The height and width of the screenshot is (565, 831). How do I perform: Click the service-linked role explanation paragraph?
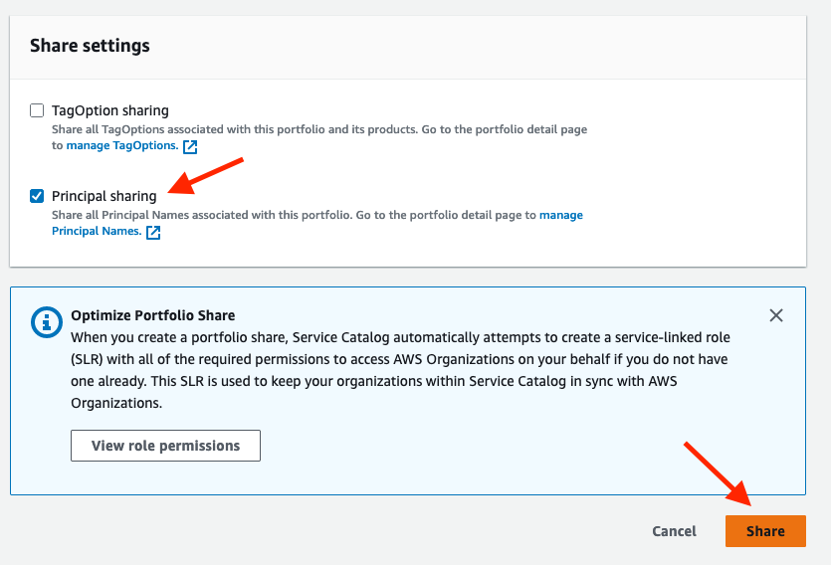pos(400,370)
